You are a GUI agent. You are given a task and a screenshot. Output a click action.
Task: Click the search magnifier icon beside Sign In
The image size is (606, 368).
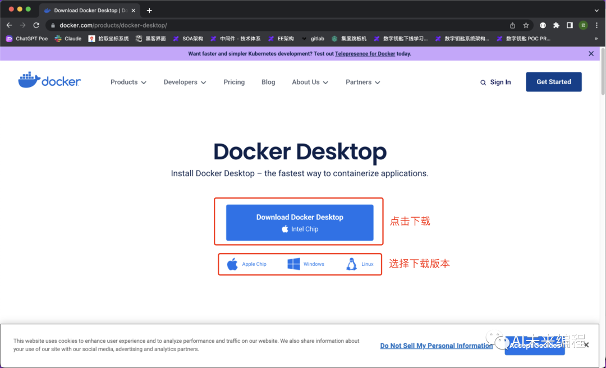pos(483,82)
